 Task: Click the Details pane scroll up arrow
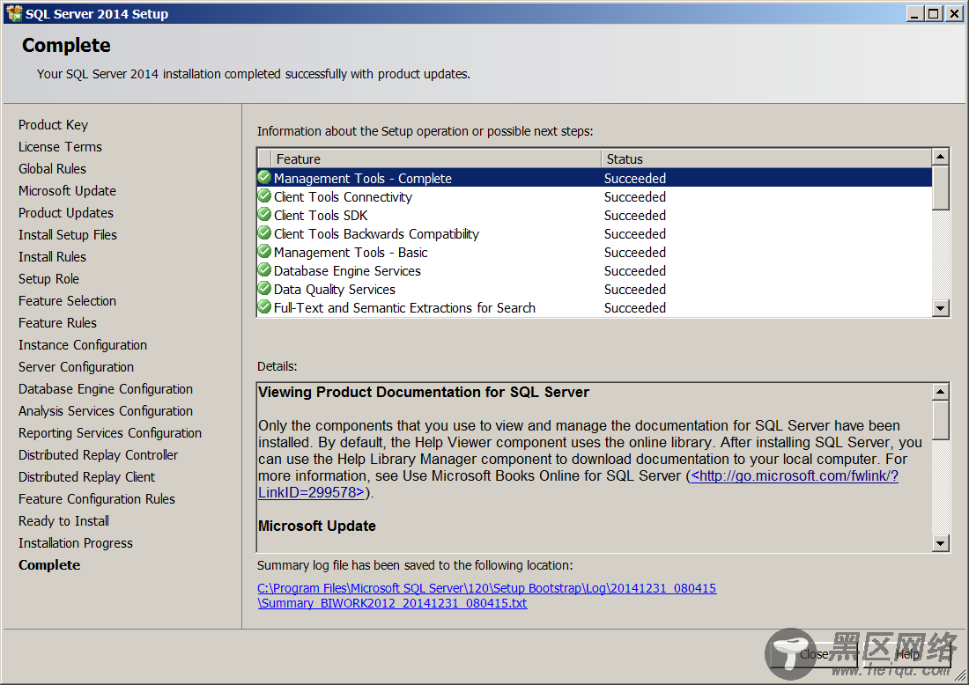940,392
